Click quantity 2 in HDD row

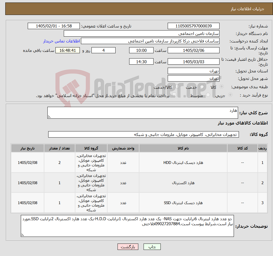point(59,163)
